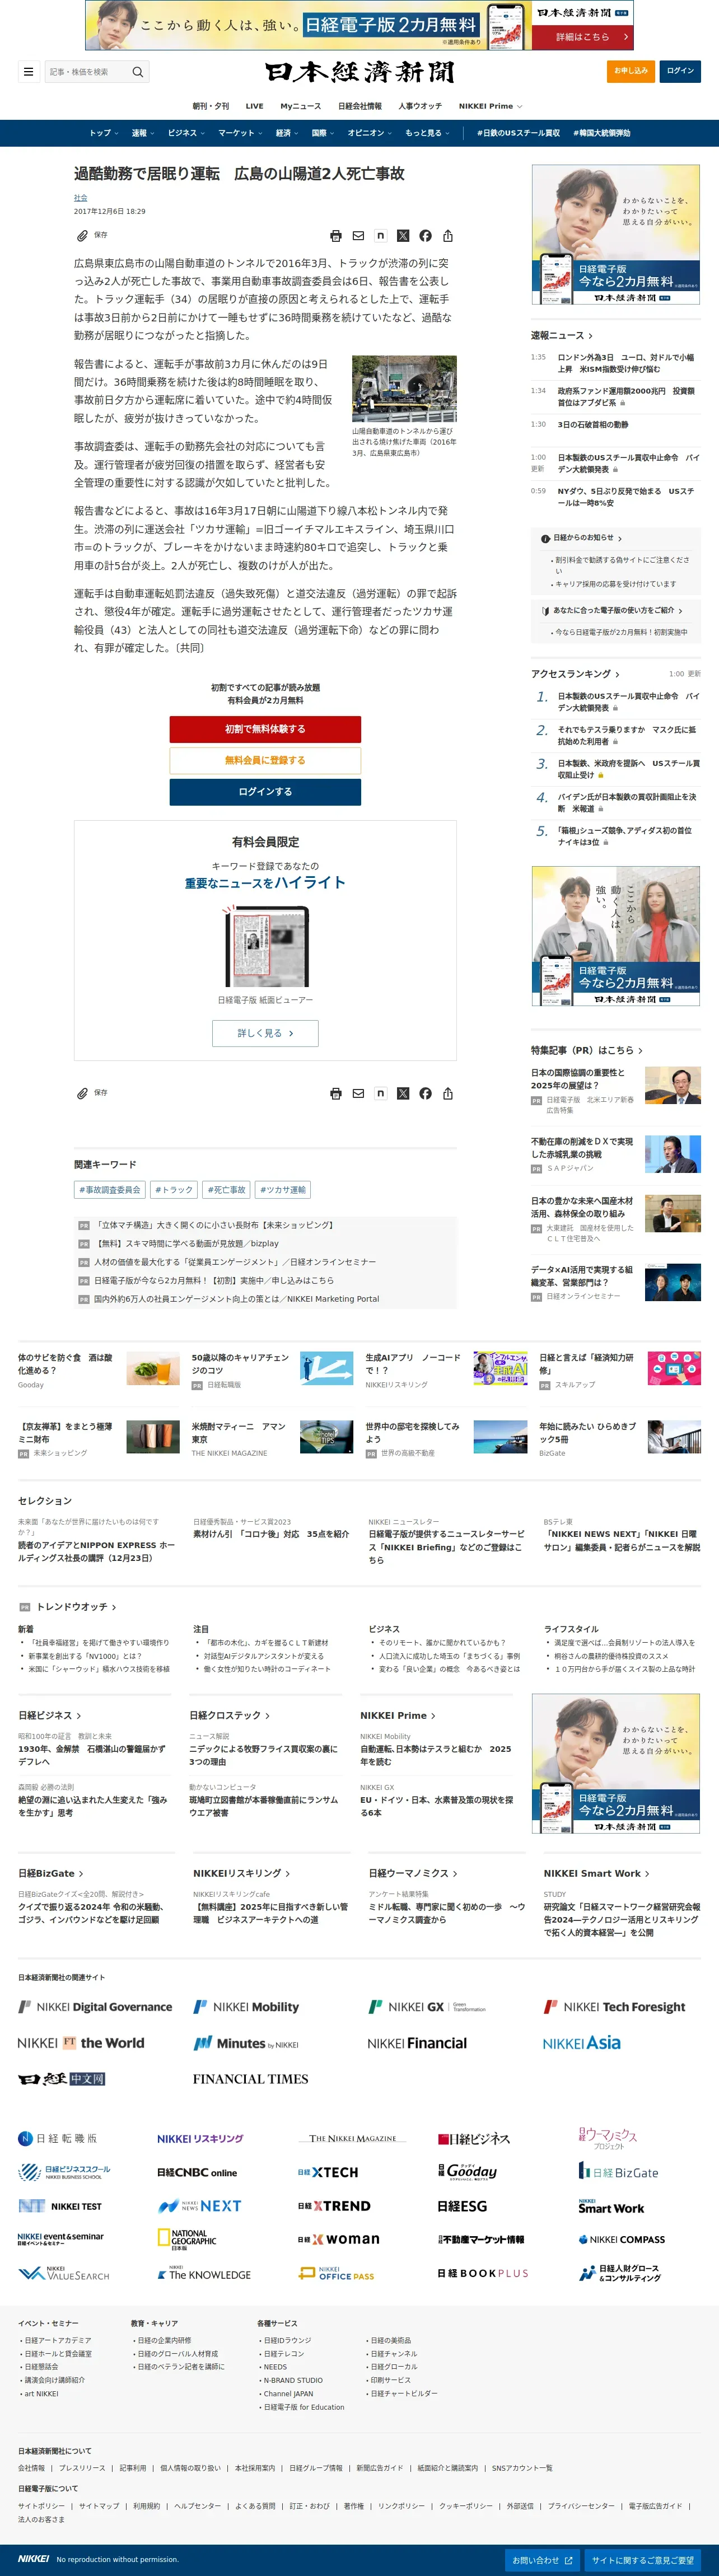Open the NIKKEI COMPASS logo link
Viewport: 719px width, 2576px height.
pyautogui.click(x=621, y=2240)
